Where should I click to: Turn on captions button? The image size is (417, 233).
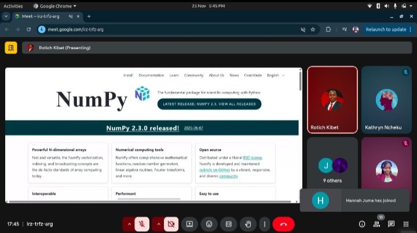(x=229, y=224)
